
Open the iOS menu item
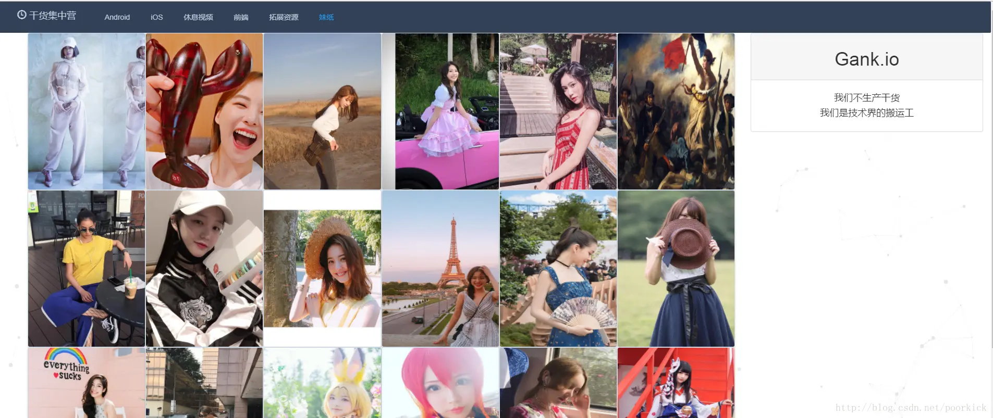(157, 17)
